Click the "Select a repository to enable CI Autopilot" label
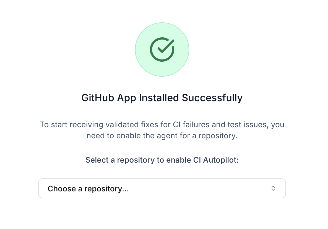Viewport: 328px width, 229px height. pos(162,160)
